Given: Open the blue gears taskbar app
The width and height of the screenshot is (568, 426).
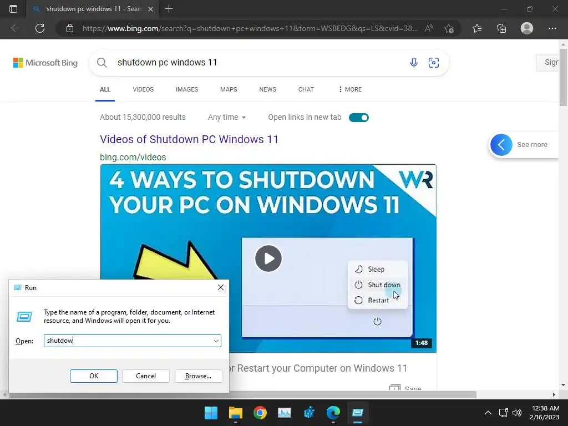Looking at the screenshot, I should (x=309, y=413).
